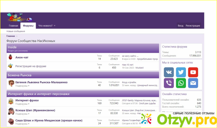Select the Форумы tab
Screen dimensions: 217x128
(28, 26)
